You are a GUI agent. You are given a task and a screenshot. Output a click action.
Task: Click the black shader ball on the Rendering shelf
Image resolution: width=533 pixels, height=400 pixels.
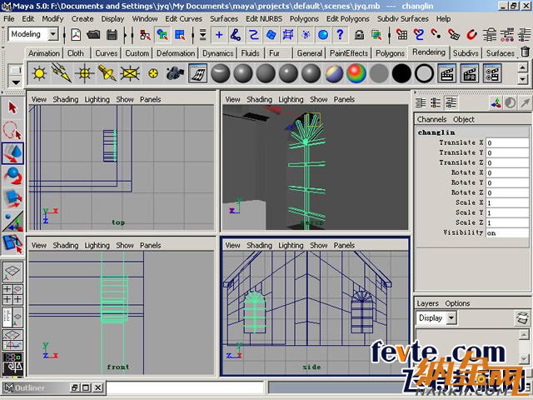(x=401, y=73)
